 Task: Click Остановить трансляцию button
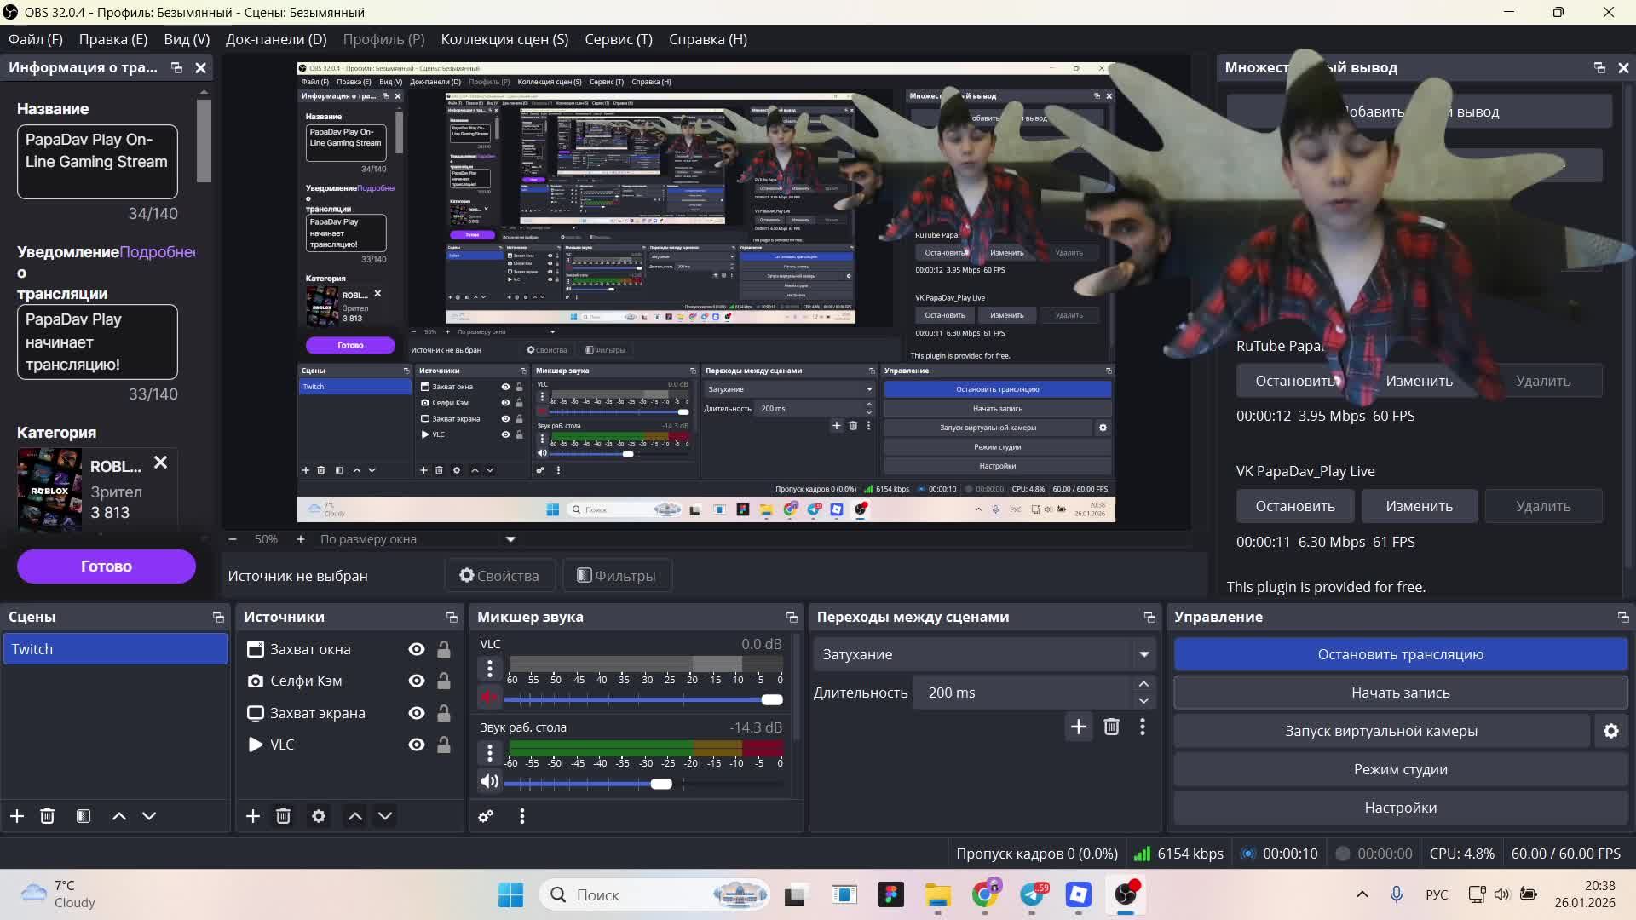[1400, 654]
